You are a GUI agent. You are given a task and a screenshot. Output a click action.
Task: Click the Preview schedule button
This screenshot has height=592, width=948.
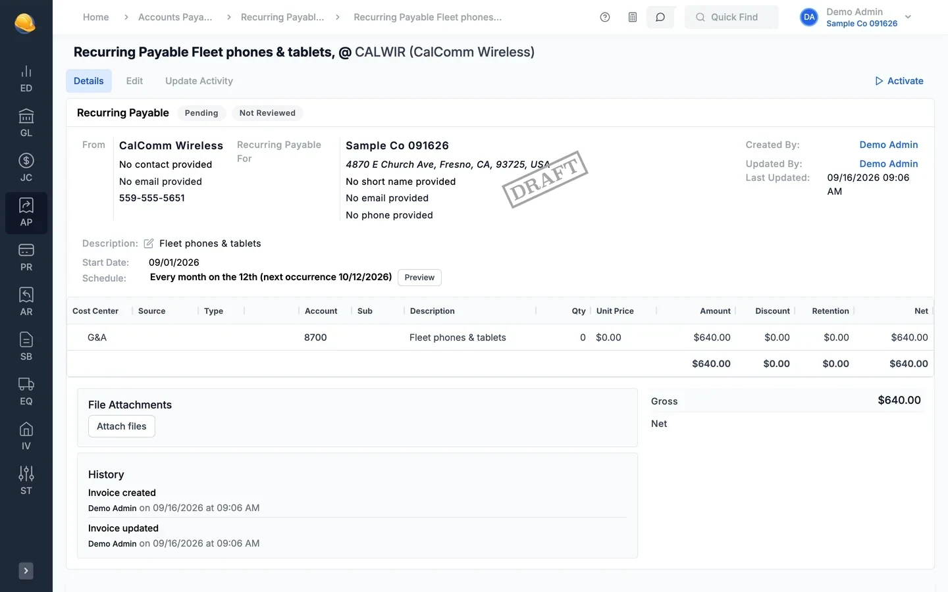click(x=419, y=278)
